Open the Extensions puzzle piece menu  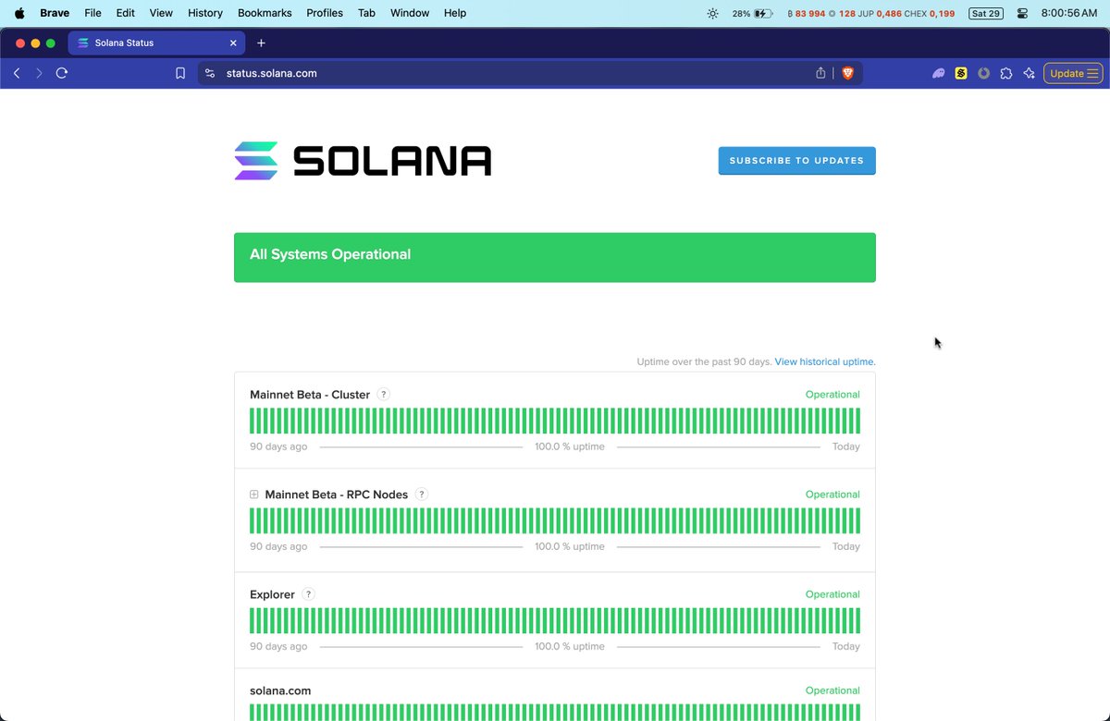point(1006,73)
